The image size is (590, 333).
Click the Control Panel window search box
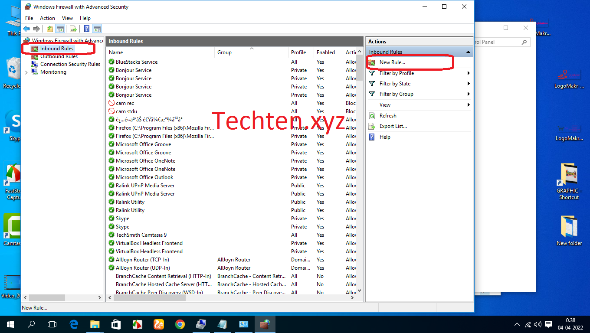[x=502, y=42]
